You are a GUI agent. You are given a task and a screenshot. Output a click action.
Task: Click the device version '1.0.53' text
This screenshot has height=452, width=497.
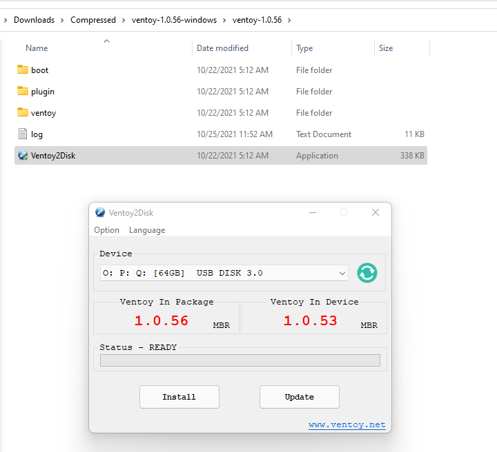311,320
